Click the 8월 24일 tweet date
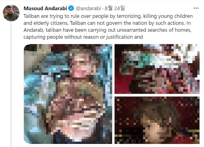This screenshot has height=147, width=204. pyautogui.click(x=115, y=8)
